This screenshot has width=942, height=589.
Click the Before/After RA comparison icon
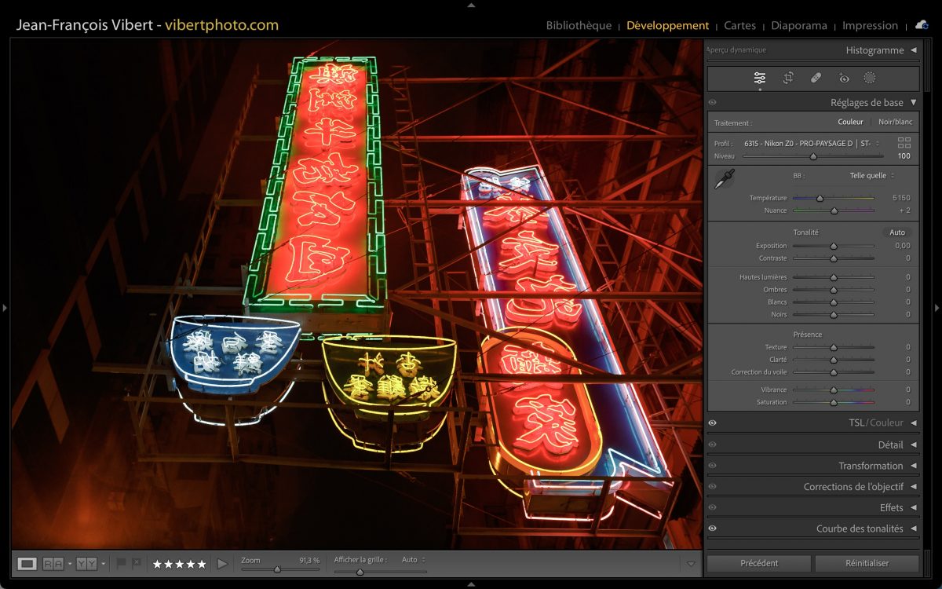coord(53,563)
